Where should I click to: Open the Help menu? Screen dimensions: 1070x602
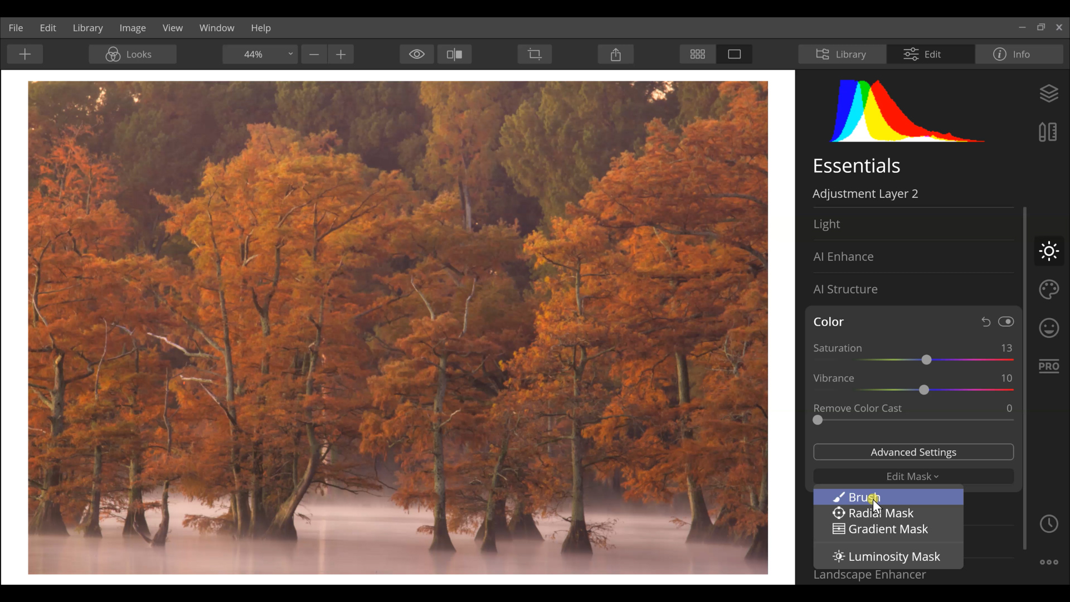point(261,28)
